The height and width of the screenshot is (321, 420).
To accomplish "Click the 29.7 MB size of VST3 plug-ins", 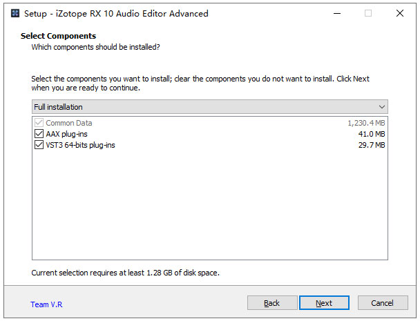I will click(372, 145).
